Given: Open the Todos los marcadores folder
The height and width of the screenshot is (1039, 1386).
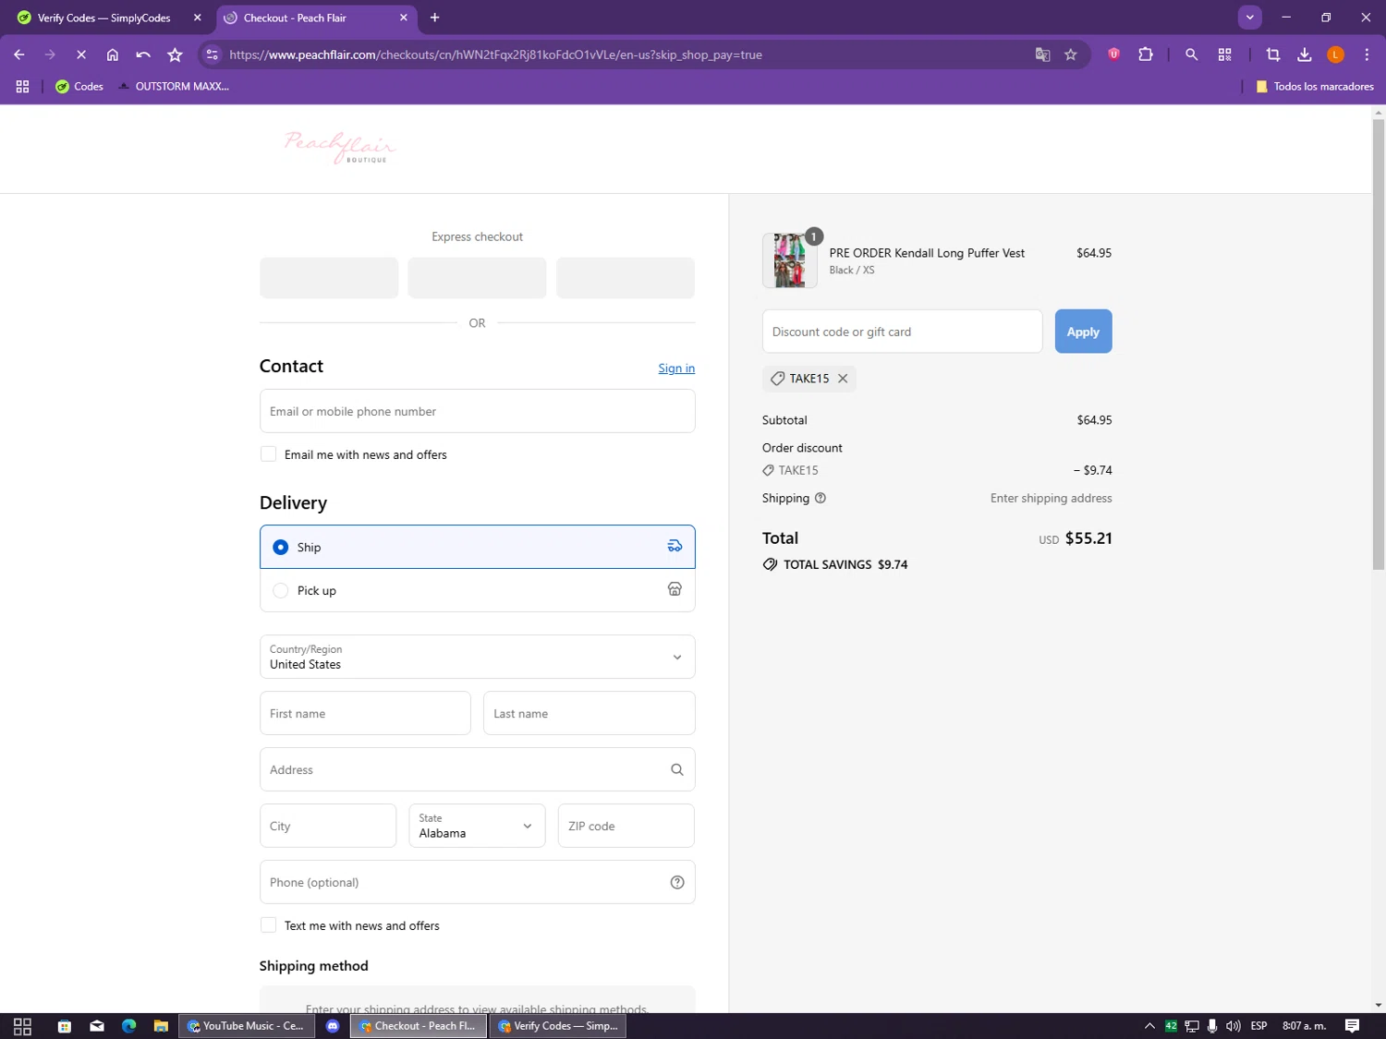Looking at the screenshot, I should [x=1314, y=86].
